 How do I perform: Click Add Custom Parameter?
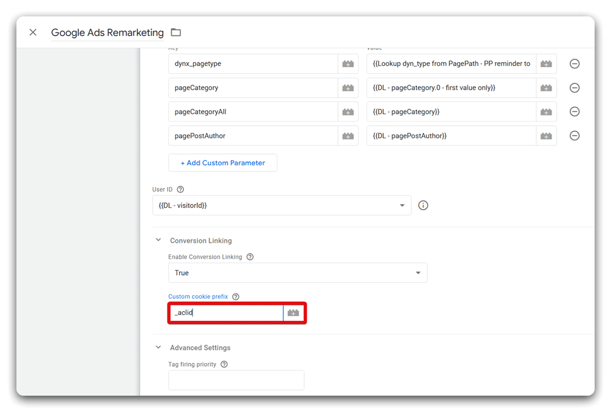pyautogui.click(x=222, y=163)
